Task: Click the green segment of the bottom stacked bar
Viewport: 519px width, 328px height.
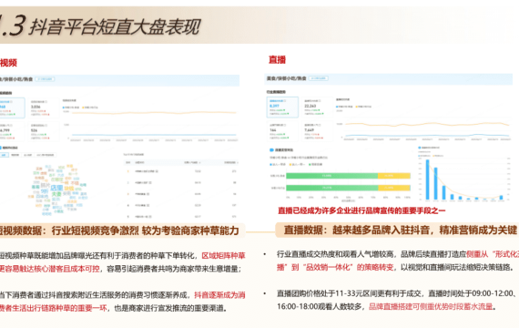Action: [332, 188]
